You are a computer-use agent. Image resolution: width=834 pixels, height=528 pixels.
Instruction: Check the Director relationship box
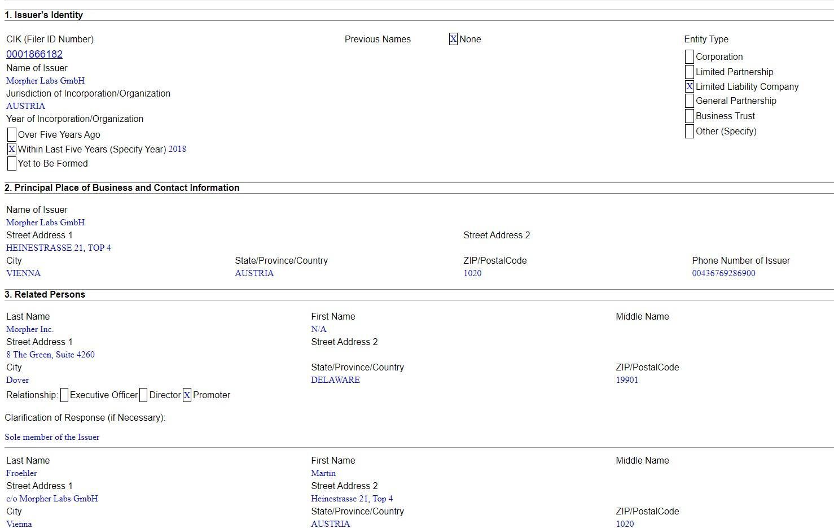(143, 395)
